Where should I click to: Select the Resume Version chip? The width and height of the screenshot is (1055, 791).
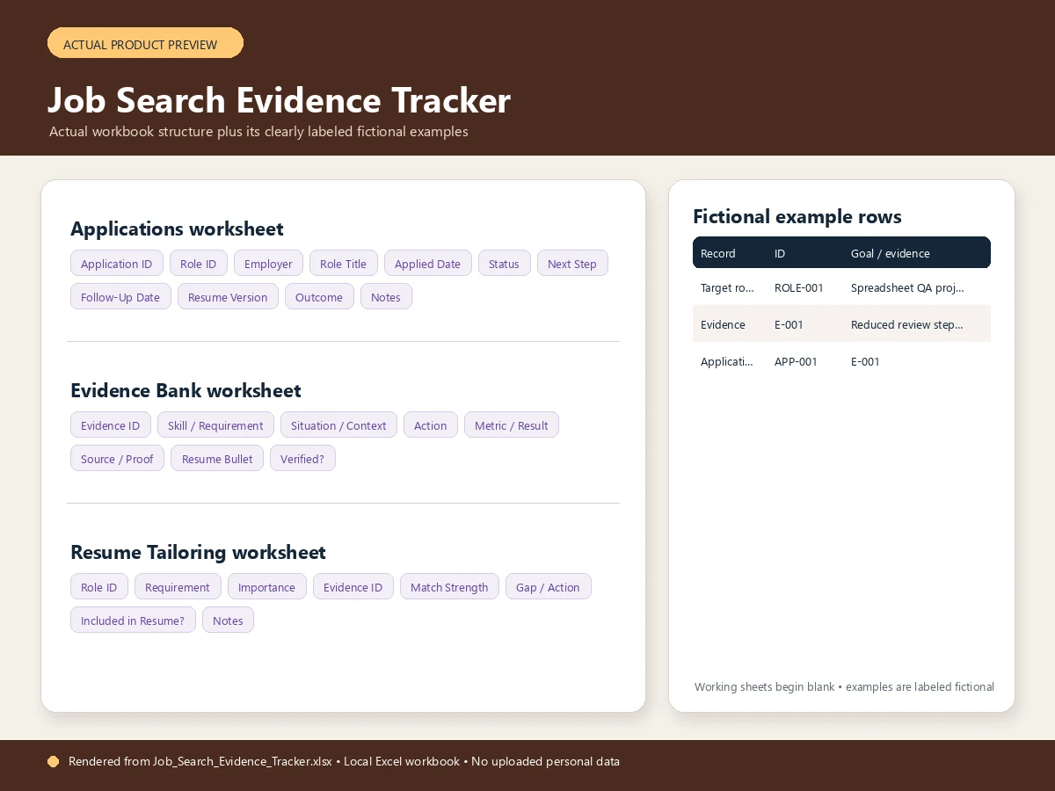click(228, 297)
